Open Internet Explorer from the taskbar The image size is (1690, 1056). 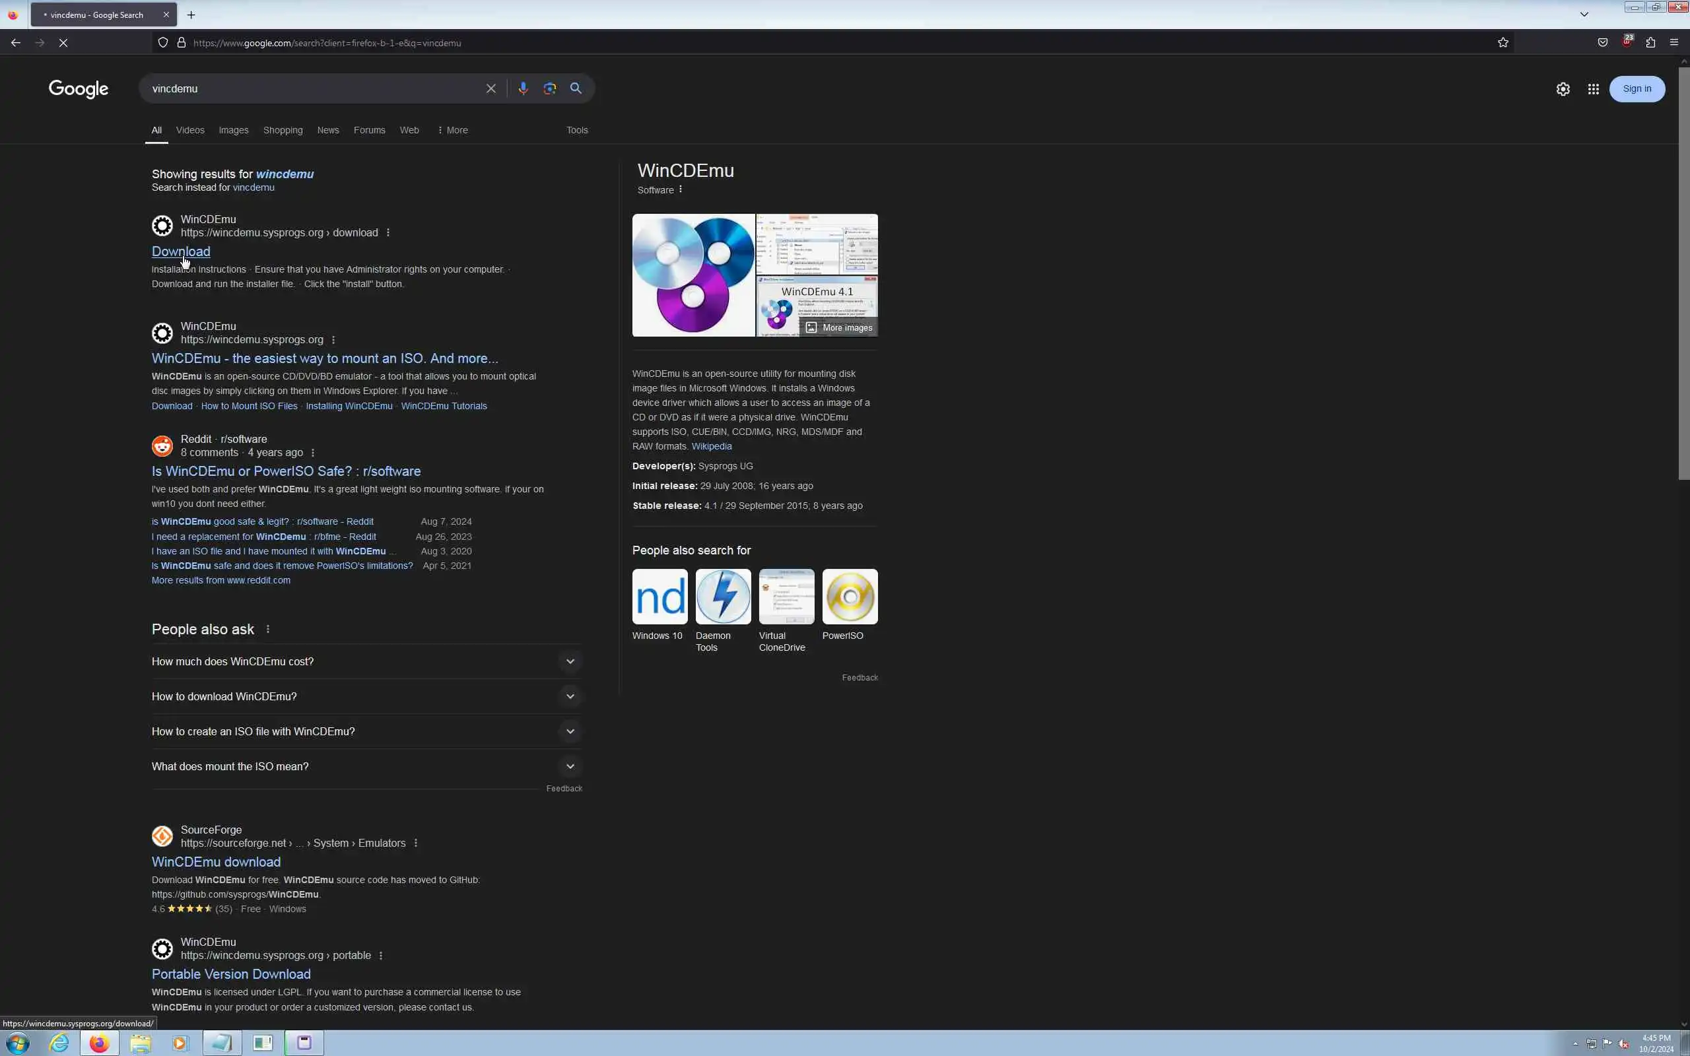(59, 1043)
